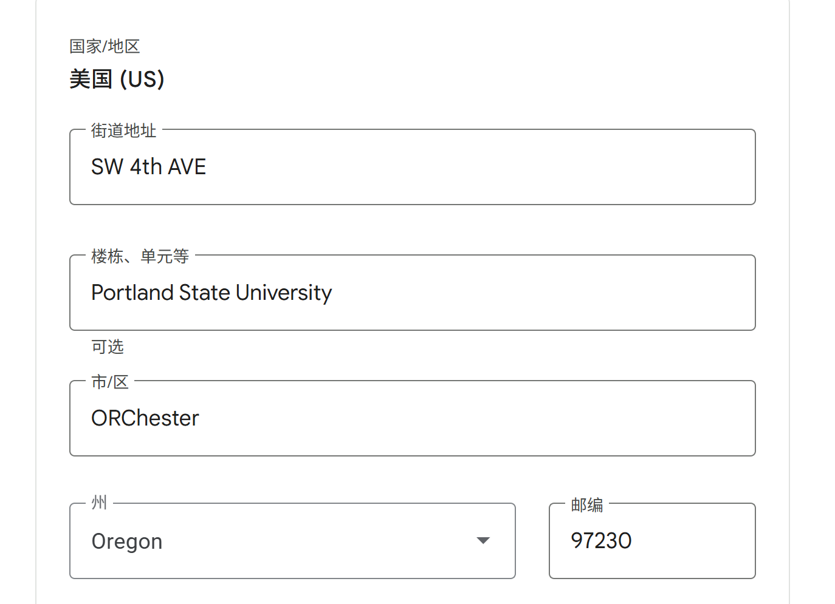Click the 街道地址 floating label
Viewport: 835px width, 604px height.
pyautogui.click(x=123, y=131)
